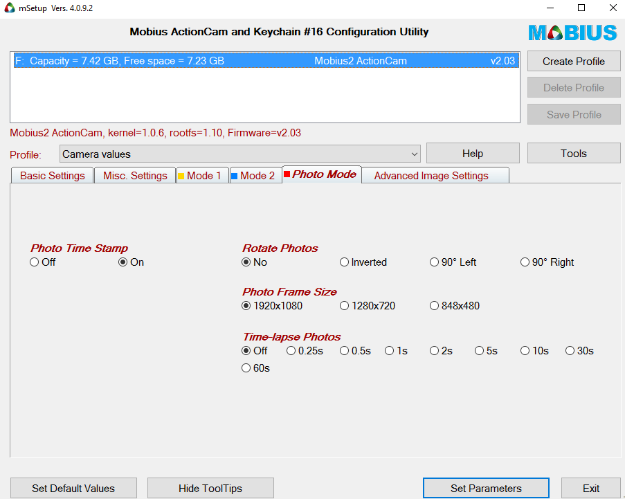The height and width of the screenshot is (499, 625).
Task: Switch to Misc. Settings tab
Action: [135, 176]
